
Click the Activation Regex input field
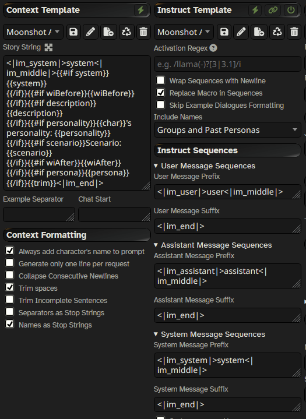pos(227,64)
